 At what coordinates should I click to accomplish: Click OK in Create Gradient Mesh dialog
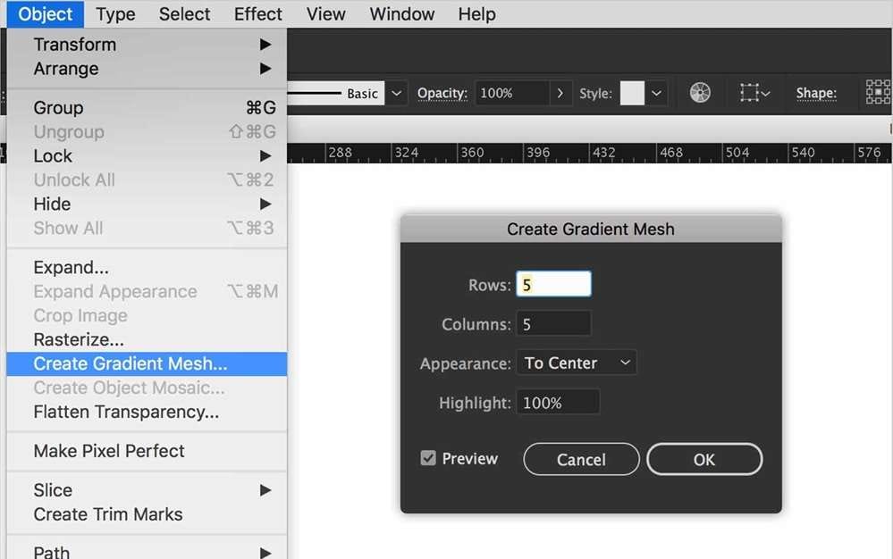pos(704,459)
